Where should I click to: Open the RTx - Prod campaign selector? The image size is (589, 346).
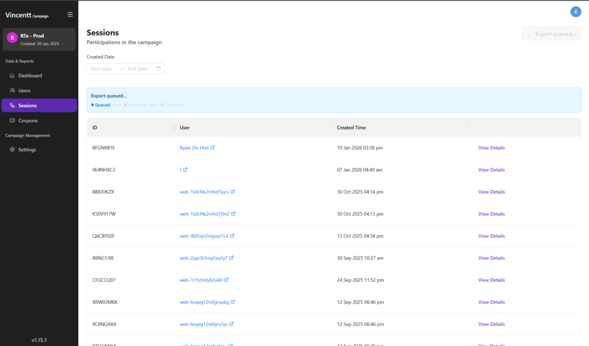39,39
